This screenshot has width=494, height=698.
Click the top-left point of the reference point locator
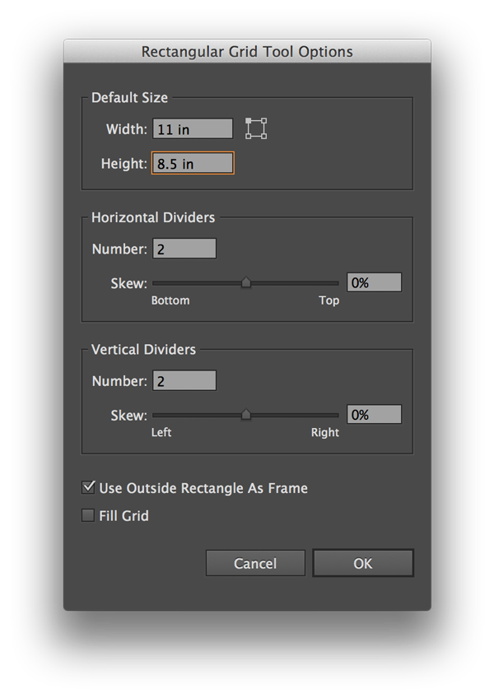(x=249, y=120)
